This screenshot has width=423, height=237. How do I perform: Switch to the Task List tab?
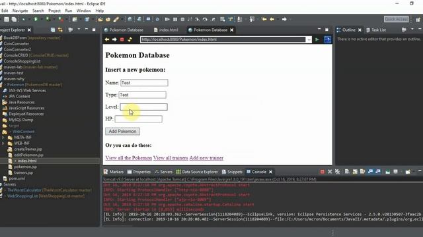coord(376,30)
